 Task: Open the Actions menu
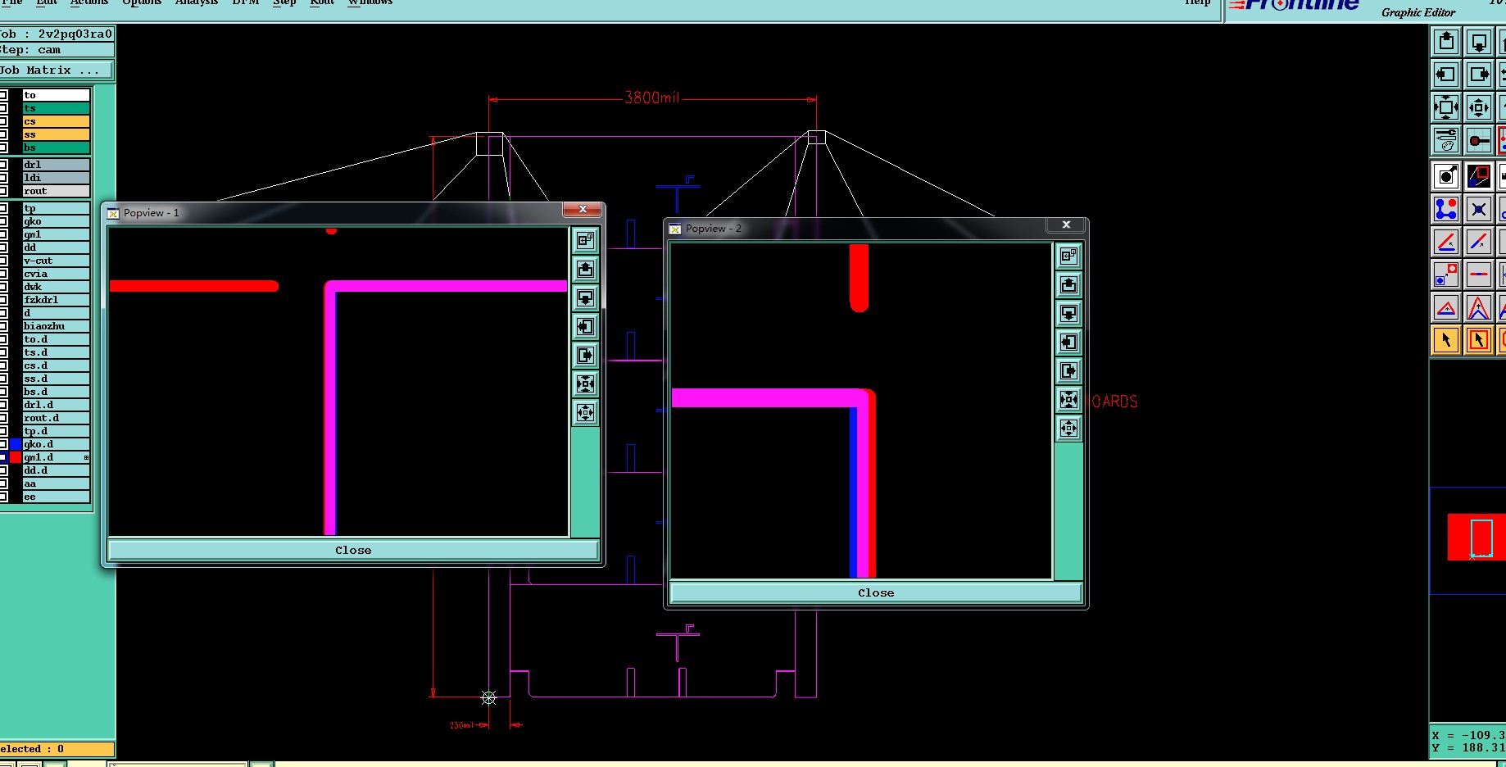coord(88,2)
